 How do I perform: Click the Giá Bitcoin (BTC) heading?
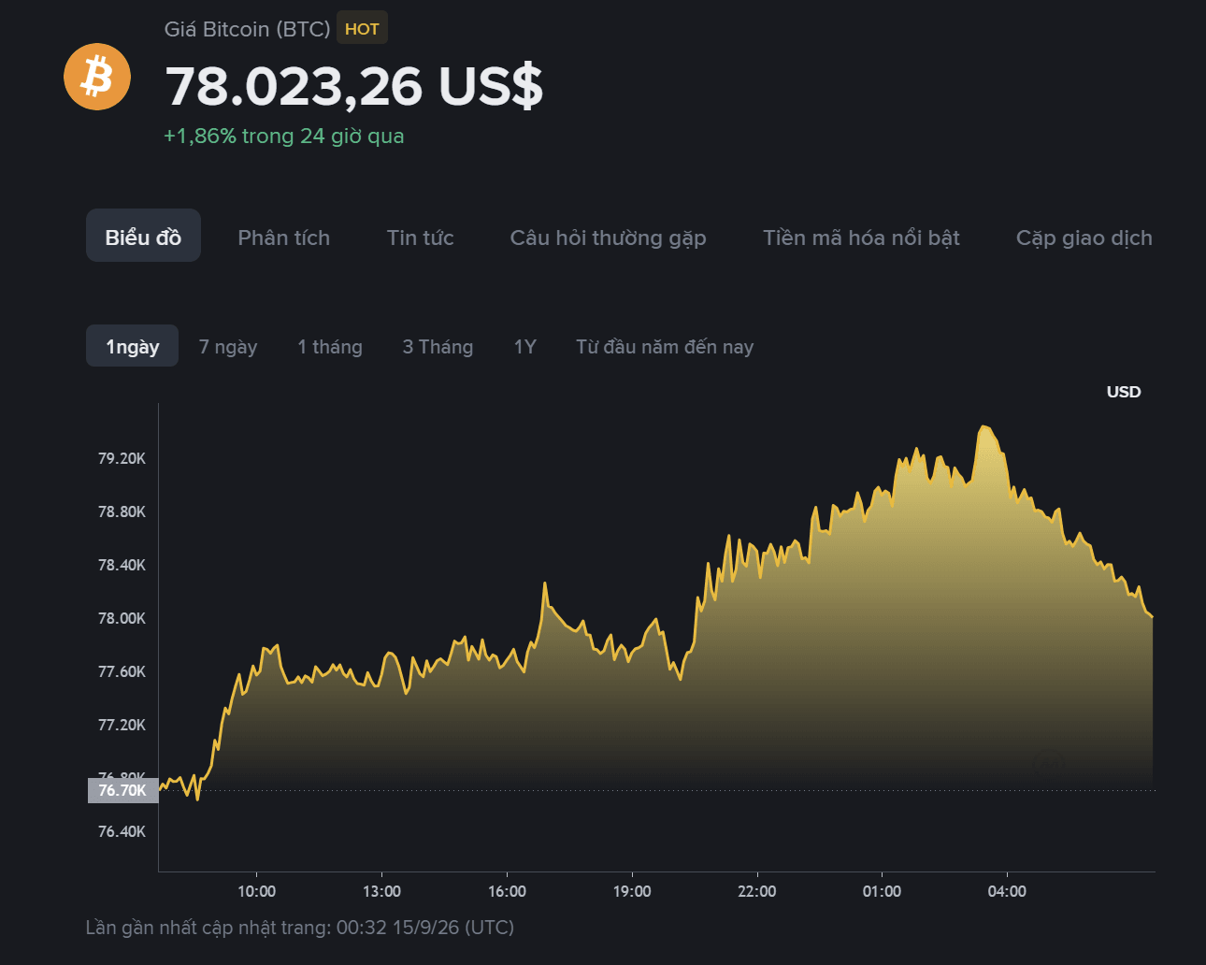click(x=247, y=29)
